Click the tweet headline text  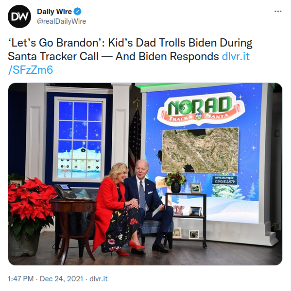point(130,49)
